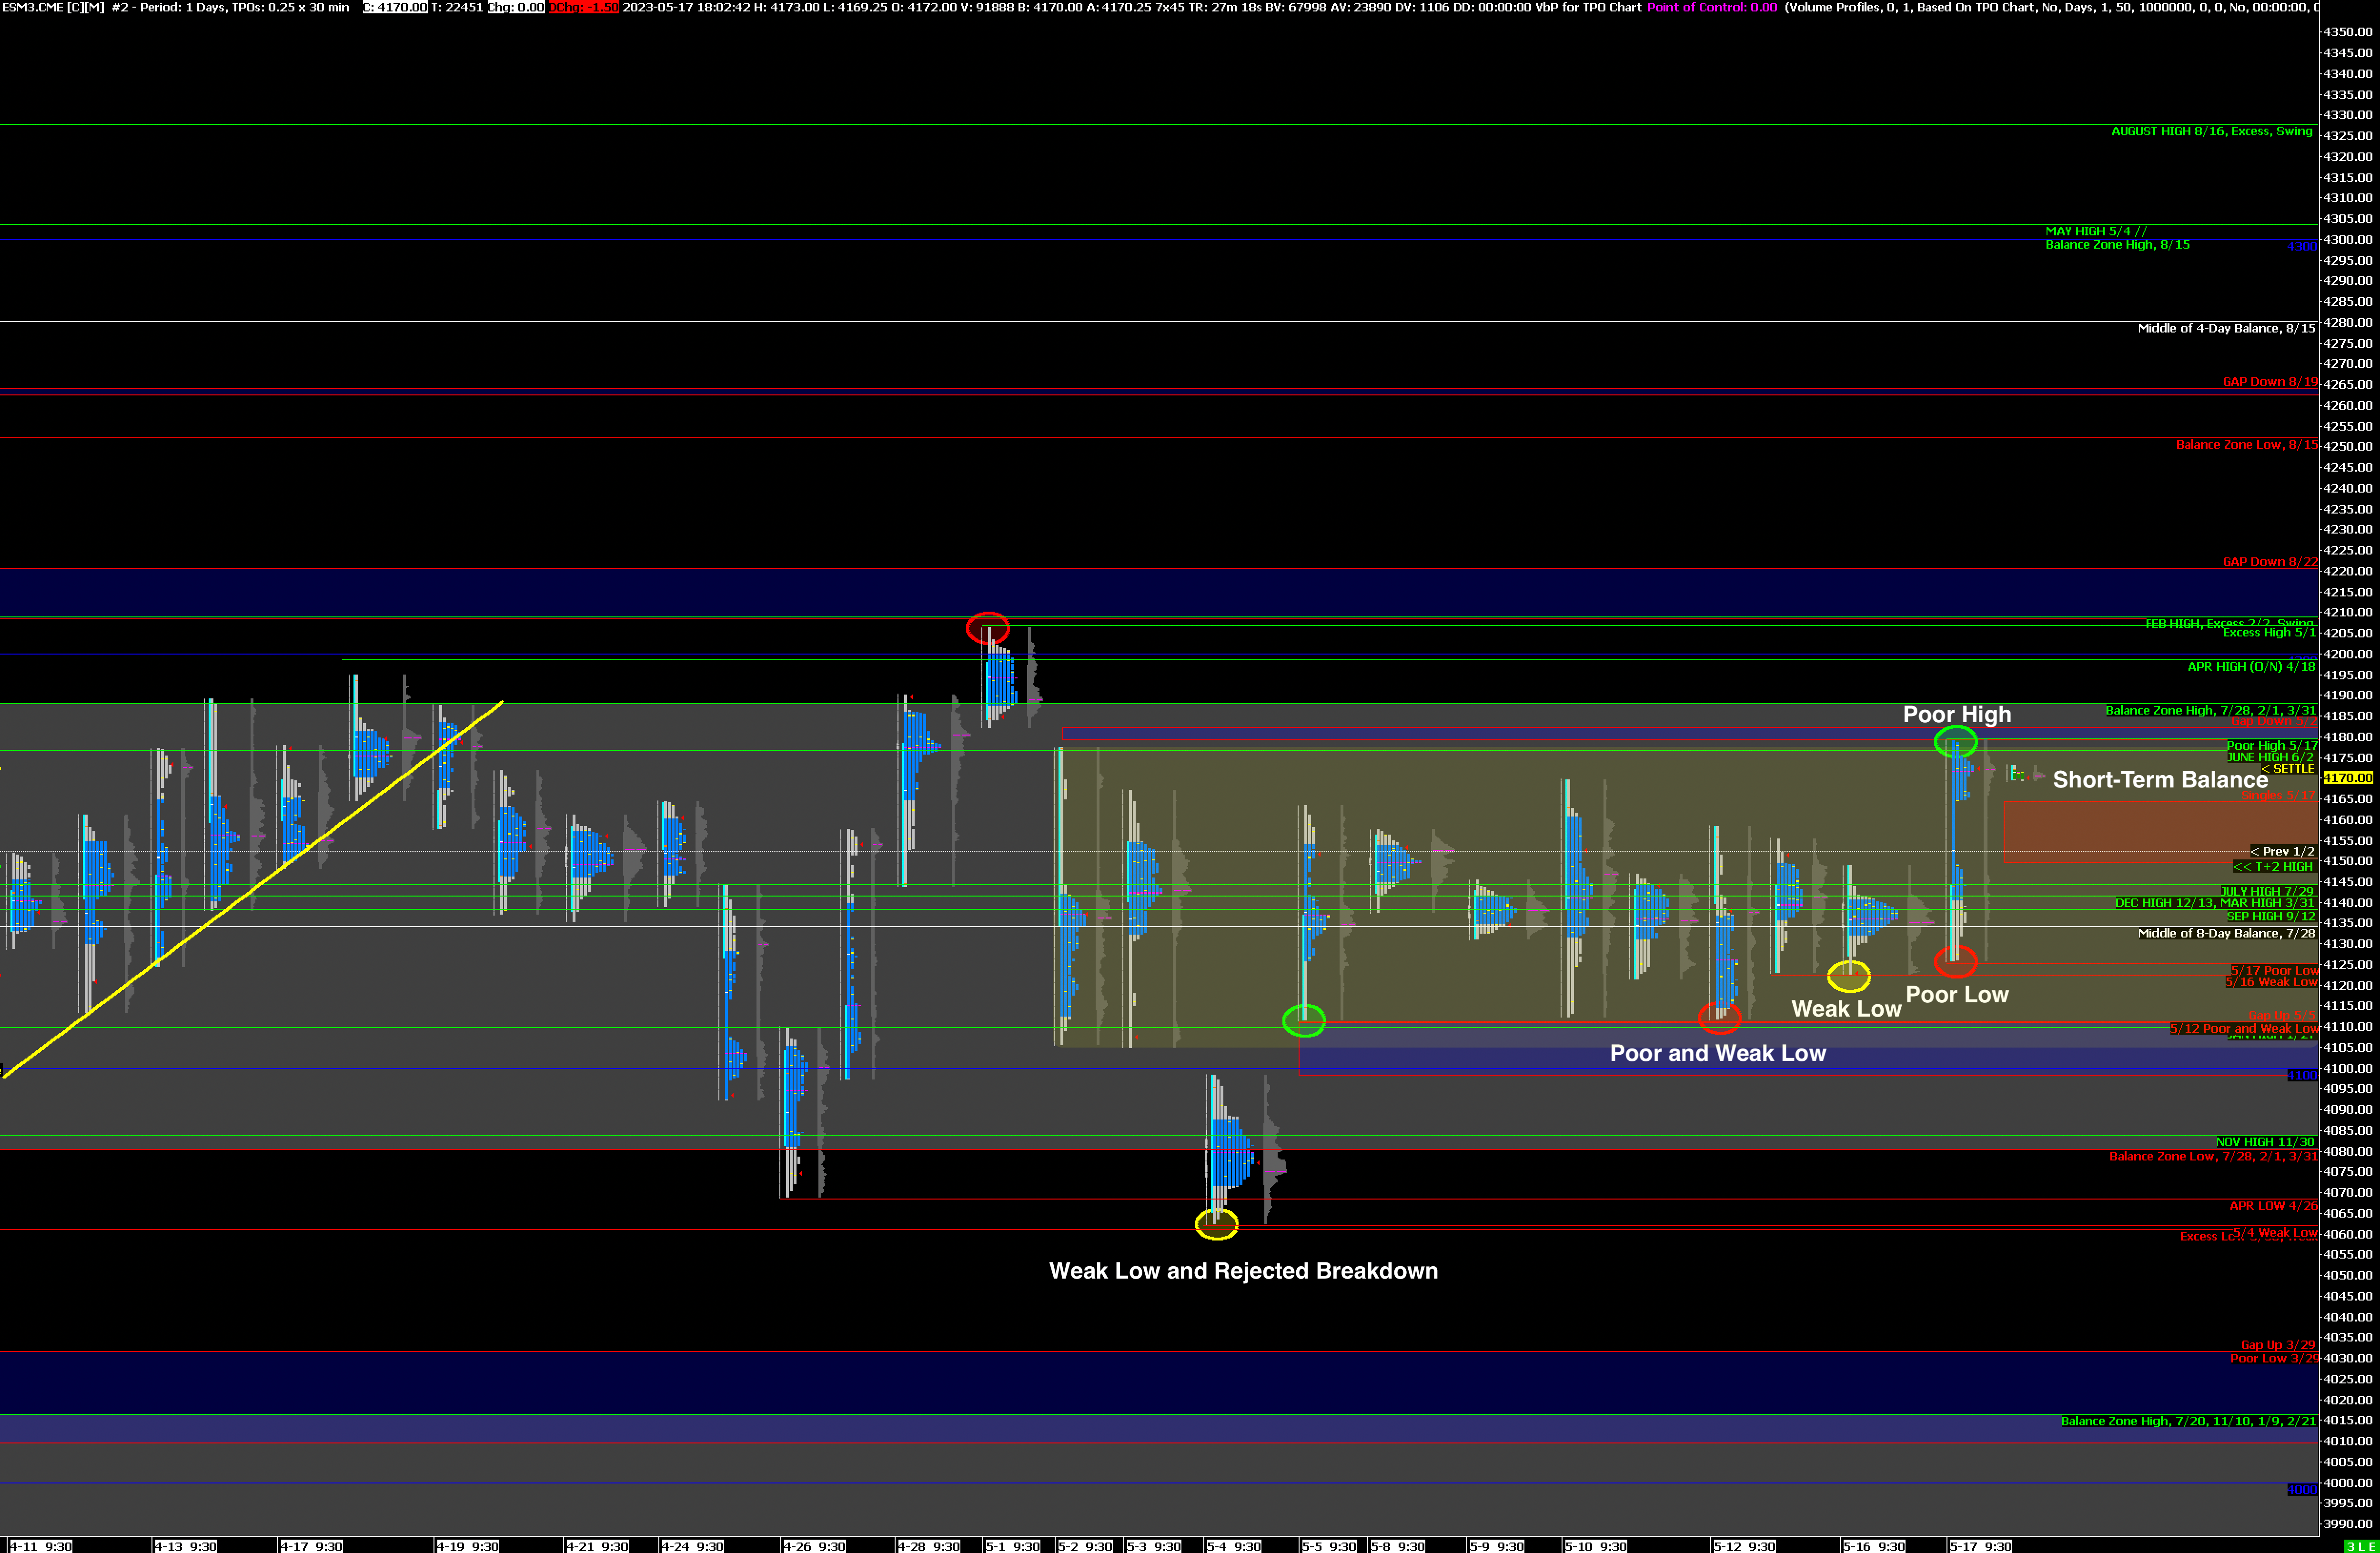Viewport: 2380px width, 1553px height.
Task: Click the 'Short-Term Balance' text annotation
Action: (2160, 780)
